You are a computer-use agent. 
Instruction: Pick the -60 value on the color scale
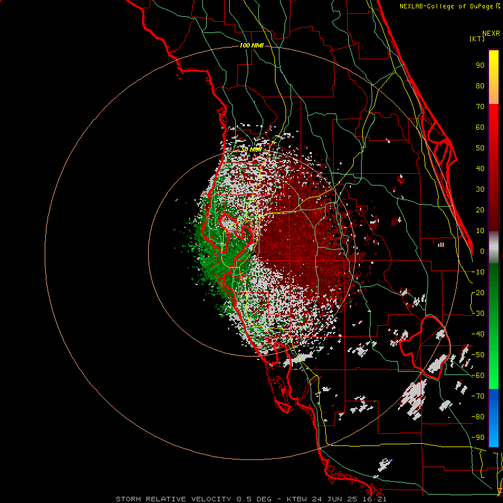(x=478, y=376)
